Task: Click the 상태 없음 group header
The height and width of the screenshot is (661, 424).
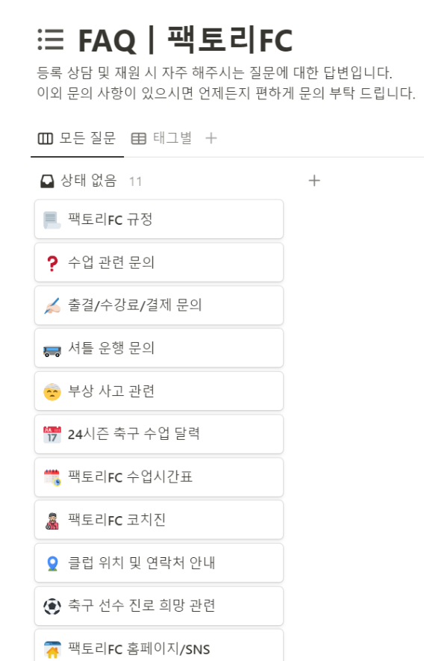Action: 89,181
